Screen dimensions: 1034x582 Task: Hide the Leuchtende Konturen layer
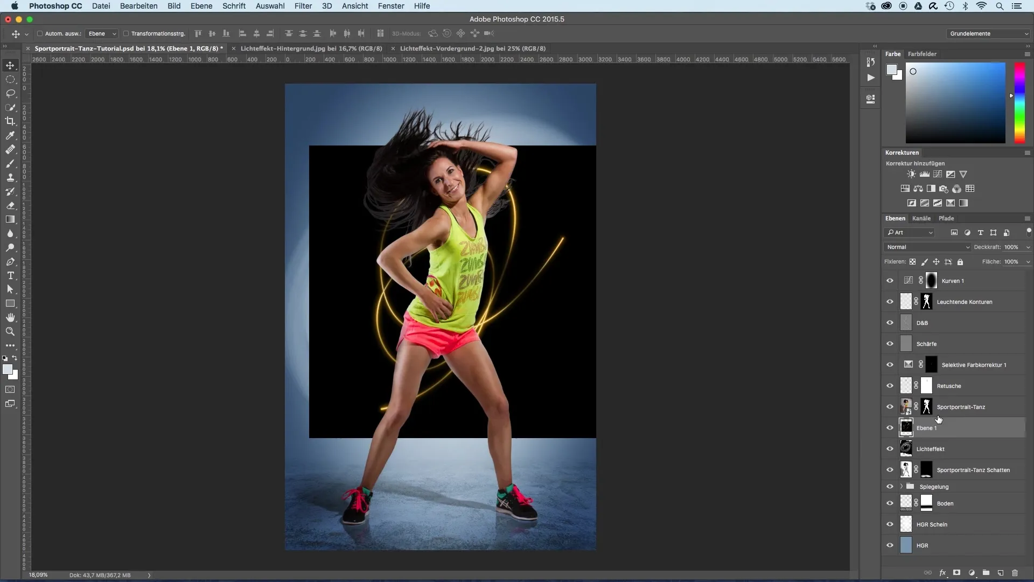[x=890, y=302]
